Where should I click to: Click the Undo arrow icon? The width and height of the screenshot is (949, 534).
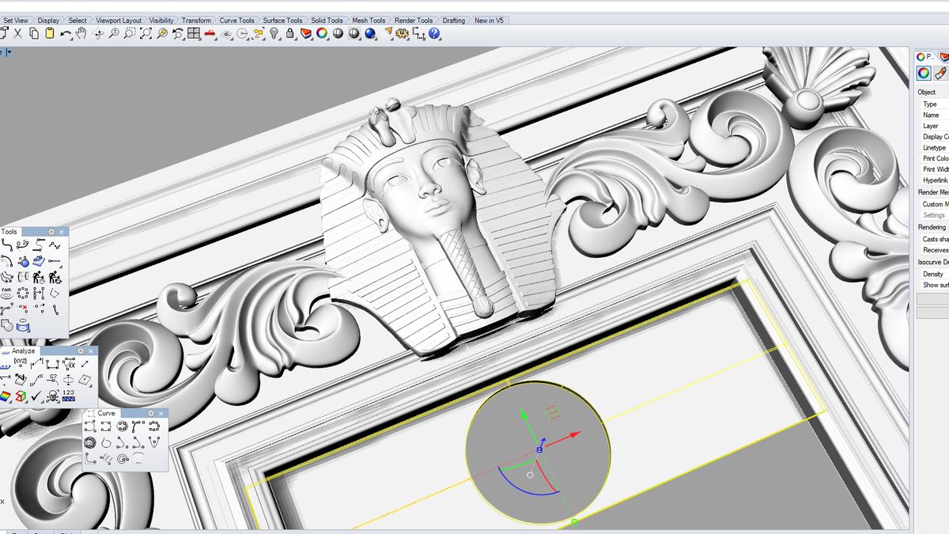pyautogui.click(x=66, y=33)
